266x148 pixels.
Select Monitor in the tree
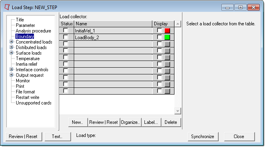23,81
